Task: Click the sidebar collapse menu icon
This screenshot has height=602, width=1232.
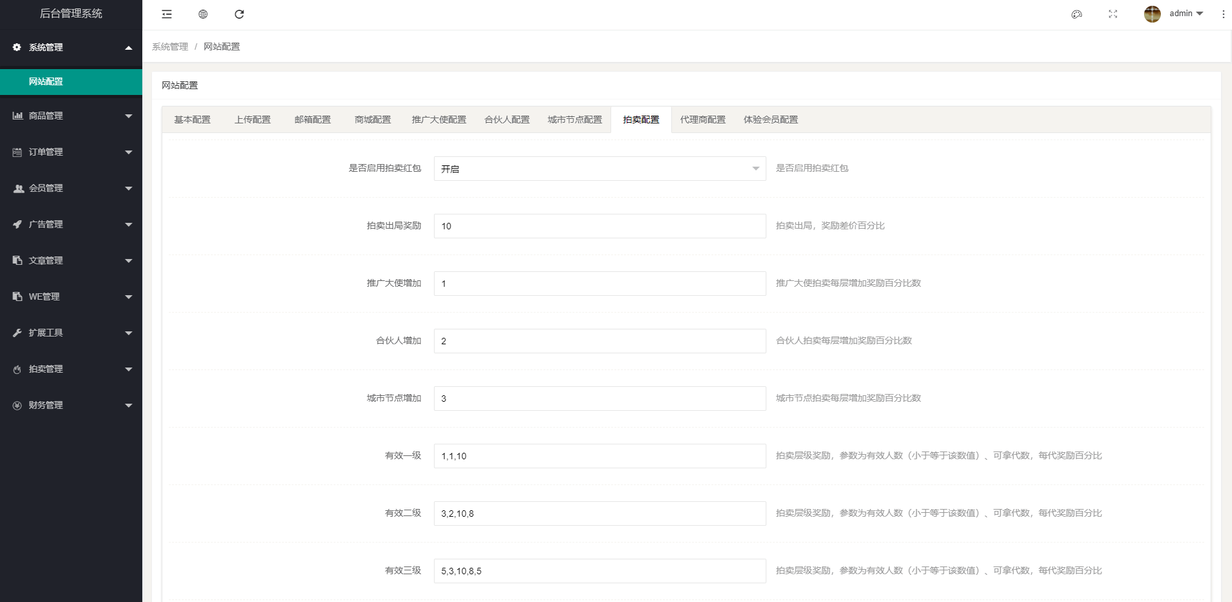Action: [167, 14]
